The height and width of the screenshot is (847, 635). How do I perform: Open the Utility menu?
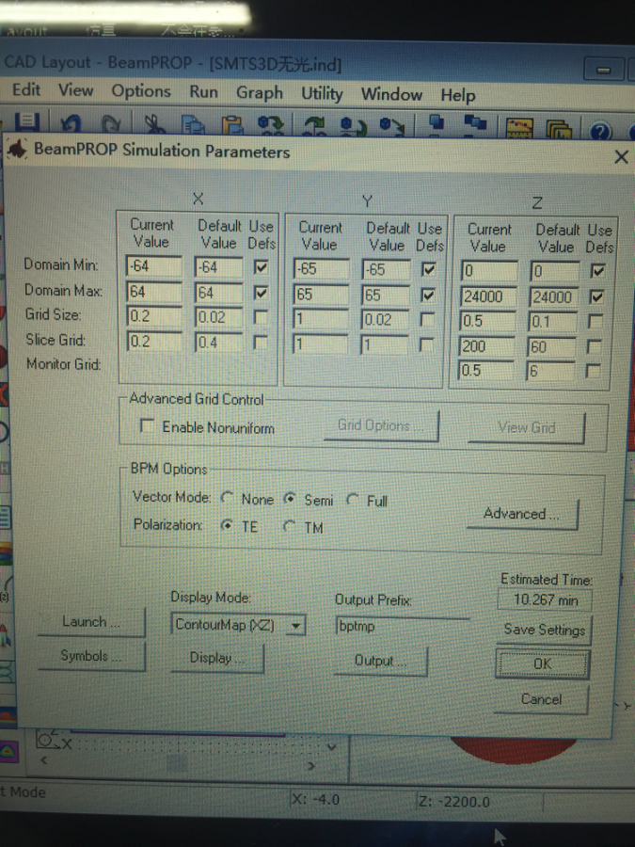(322, 94)
